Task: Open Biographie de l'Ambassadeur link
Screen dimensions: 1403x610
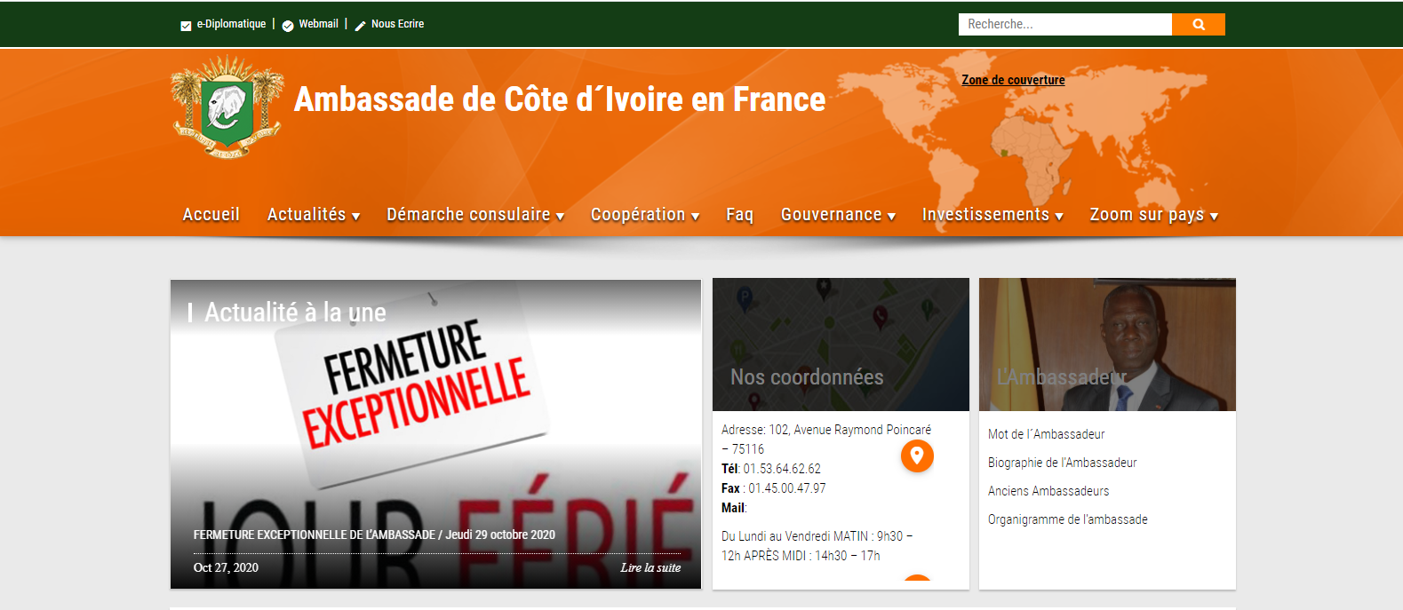Action: tap(1062, 463)
